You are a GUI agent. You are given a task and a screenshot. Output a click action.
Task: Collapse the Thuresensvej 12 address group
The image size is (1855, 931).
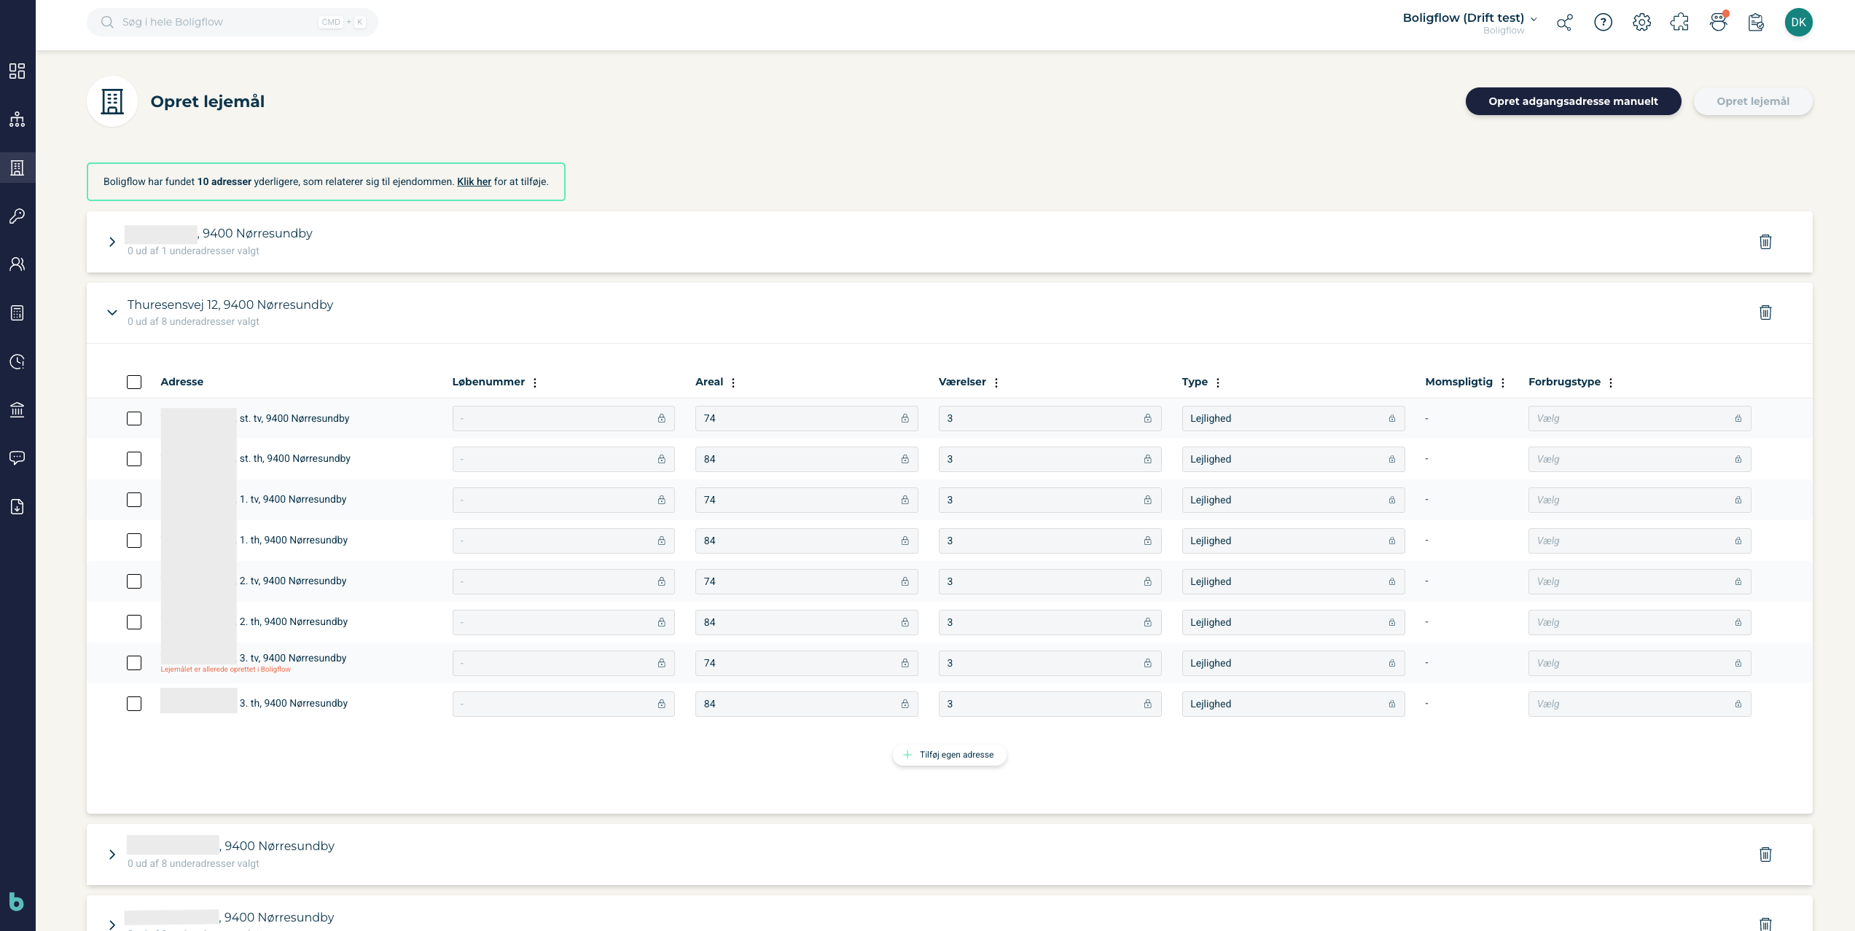click(112, 313)
